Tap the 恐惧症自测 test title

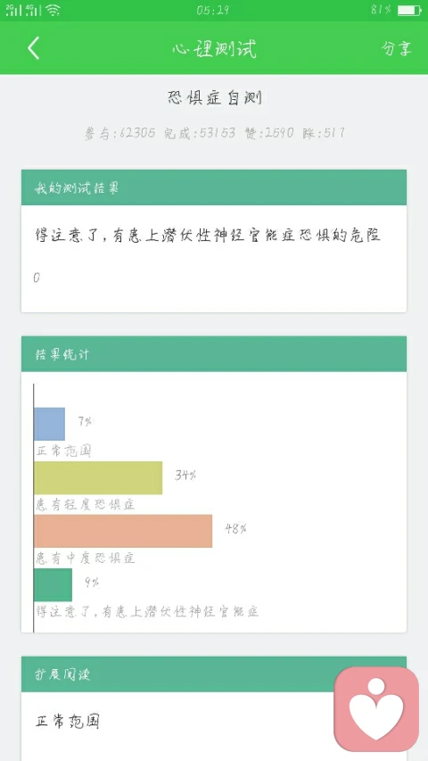tap(215, 98)
